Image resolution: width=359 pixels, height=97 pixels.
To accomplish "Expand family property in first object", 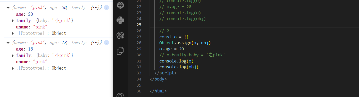I will click(13, 21).
